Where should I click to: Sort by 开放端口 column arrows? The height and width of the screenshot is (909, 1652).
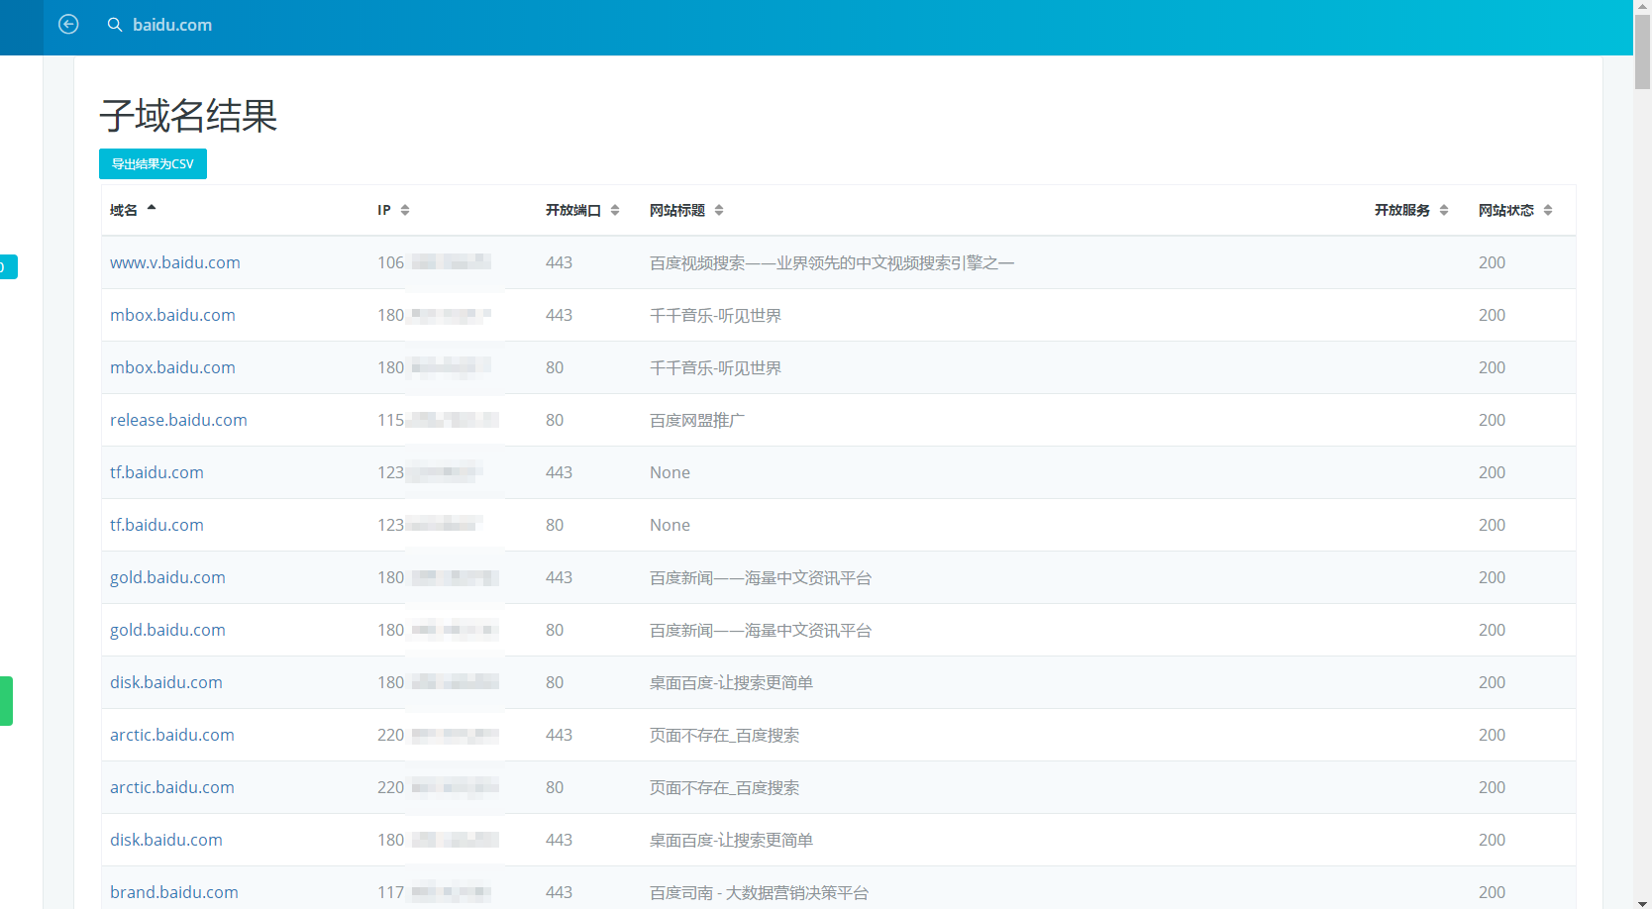coord(615,210)
